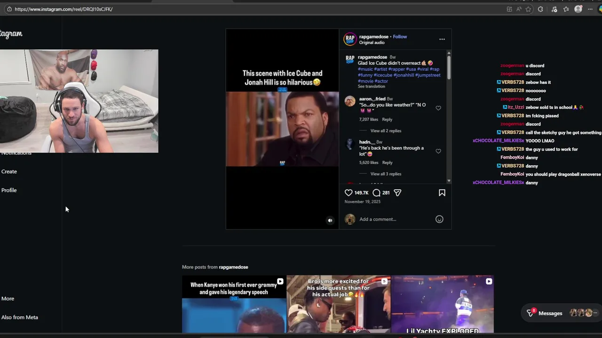Click 7,207 likes on aaron's comment
This screenshot has width=602, height=338.
coord(368,120)
